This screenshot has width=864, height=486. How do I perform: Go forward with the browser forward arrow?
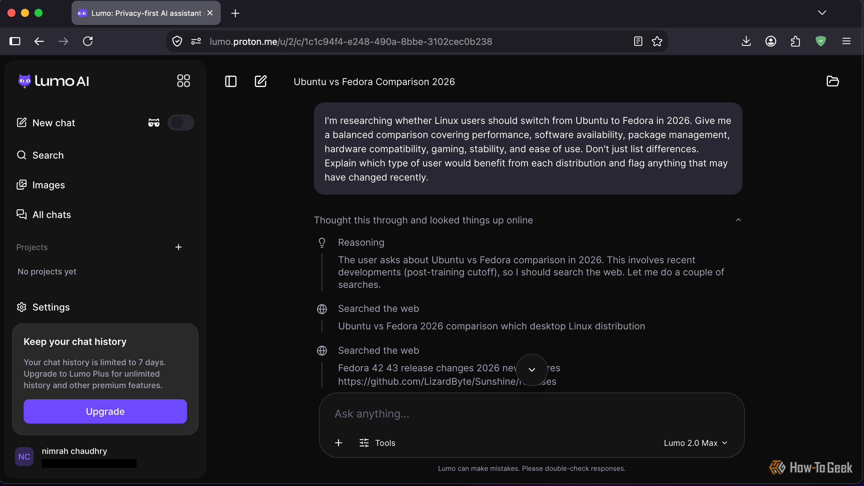click(63, 41)
